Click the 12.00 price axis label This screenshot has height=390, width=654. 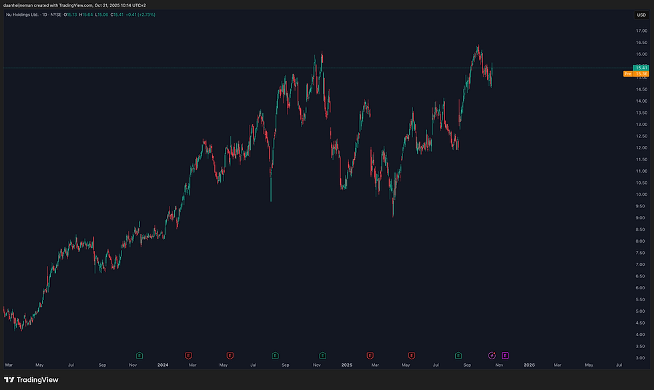click(x=641, y=148)
